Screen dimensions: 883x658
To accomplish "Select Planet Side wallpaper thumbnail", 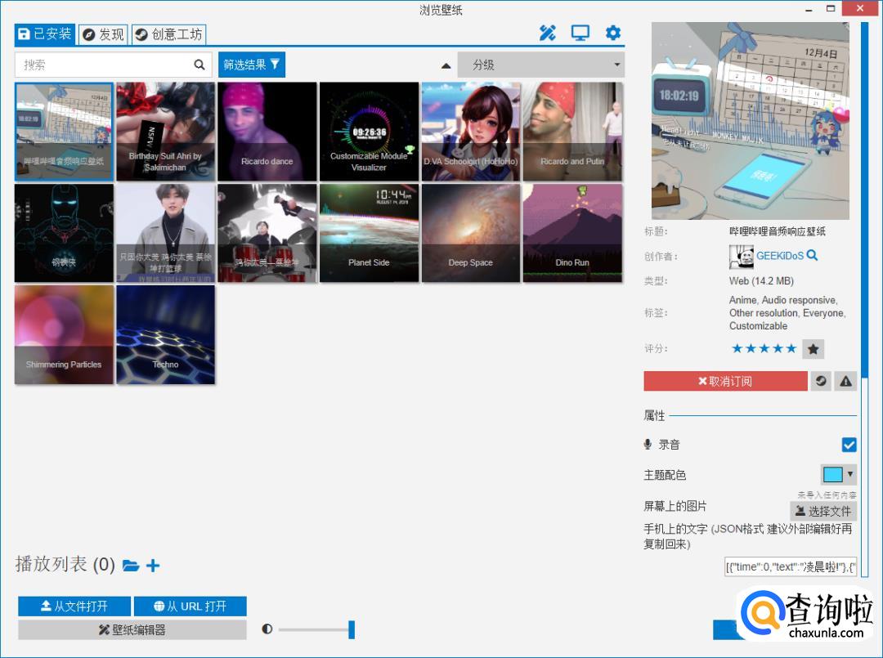I will tap(369, 233).
